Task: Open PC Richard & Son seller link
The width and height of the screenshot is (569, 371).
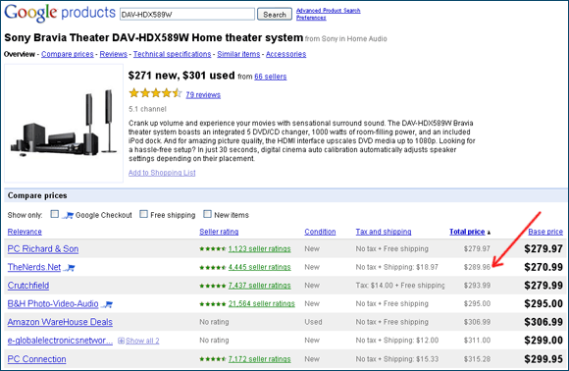Action: 43,249
